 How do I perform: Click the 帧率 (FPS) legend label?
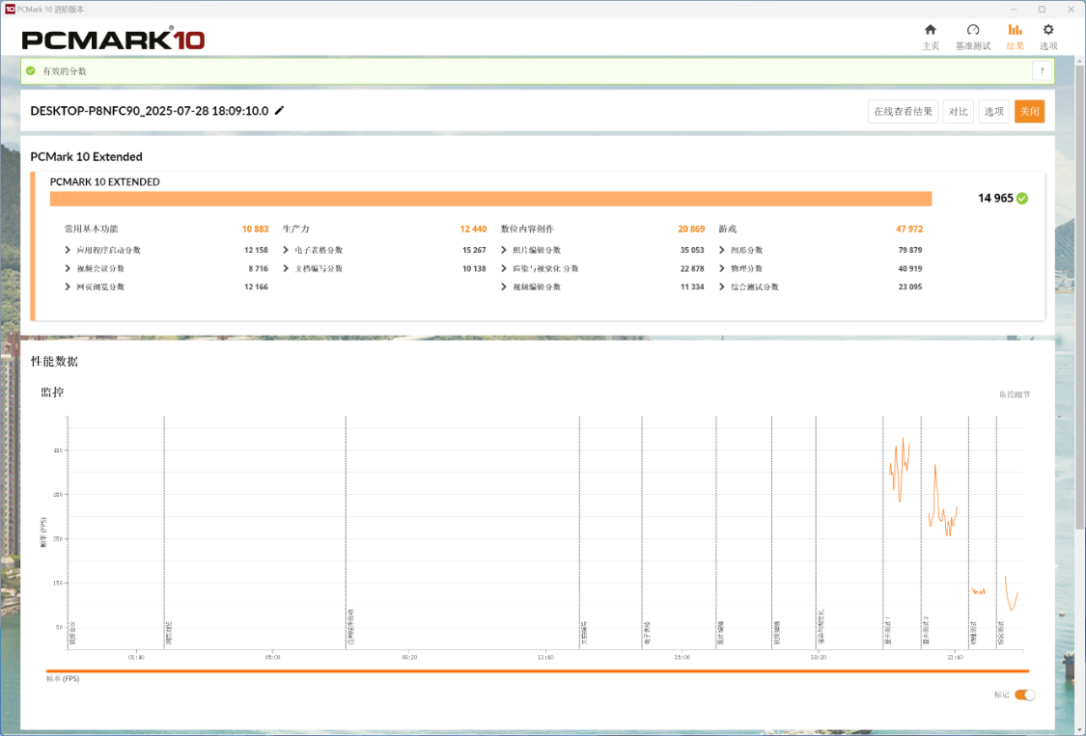(x=63, y=679)
